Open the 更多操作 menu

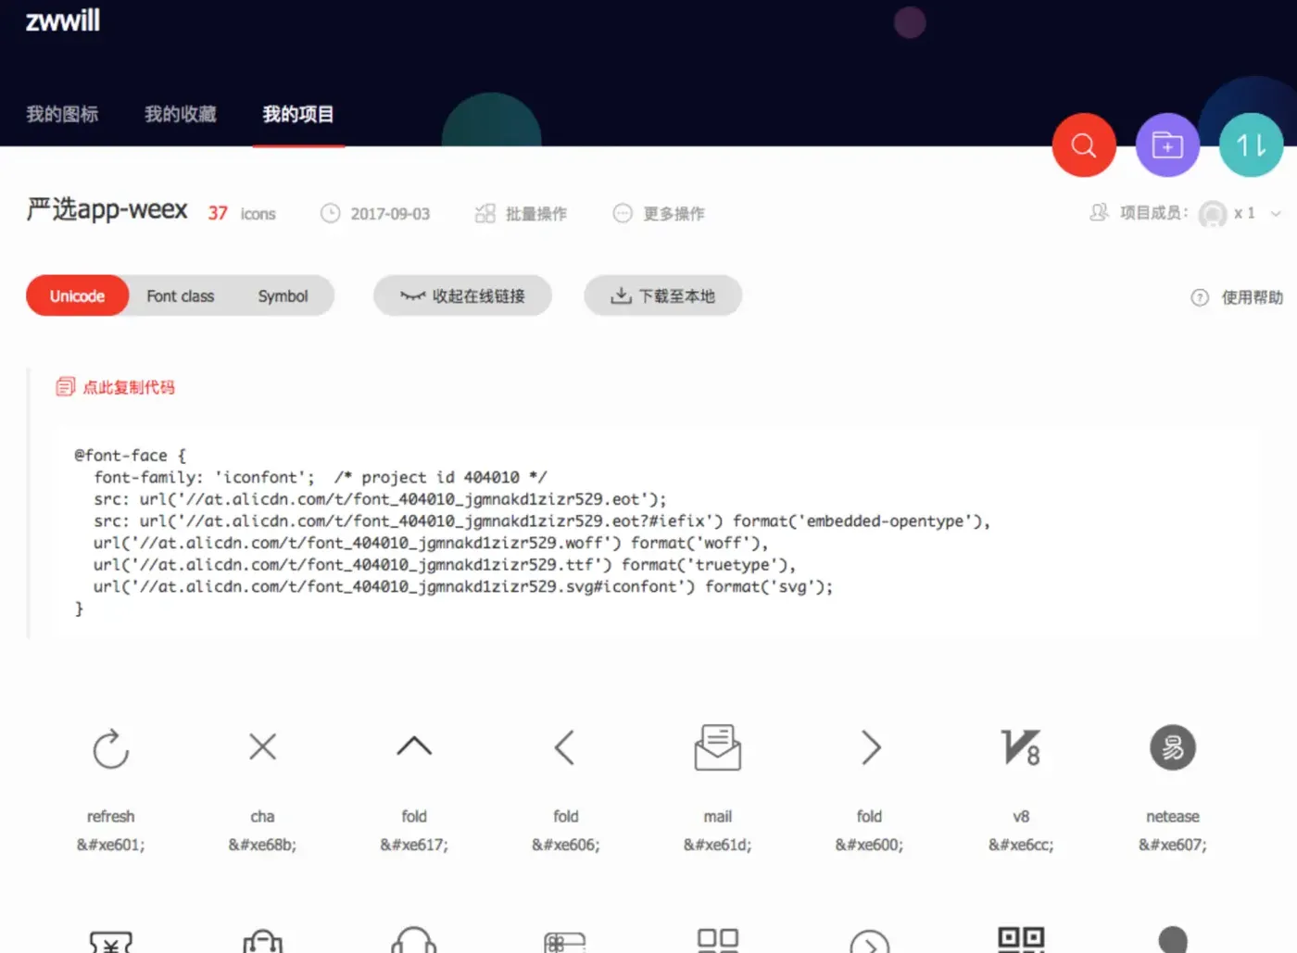[659, 214]
